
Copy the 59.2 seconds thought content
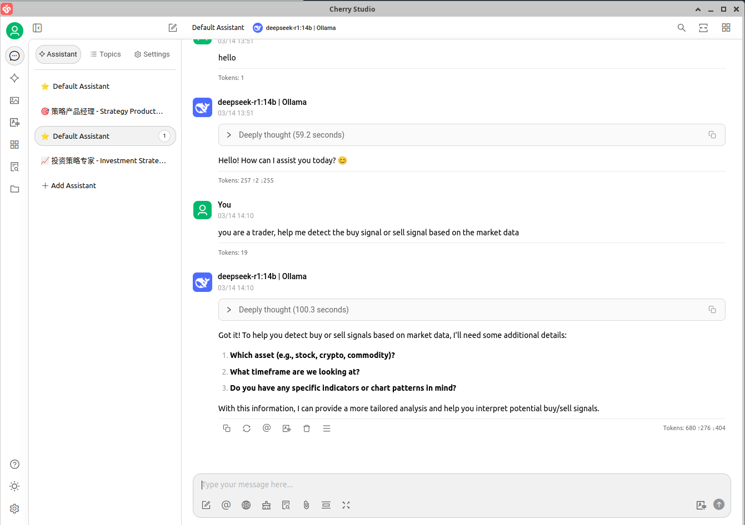click(712, 135)
